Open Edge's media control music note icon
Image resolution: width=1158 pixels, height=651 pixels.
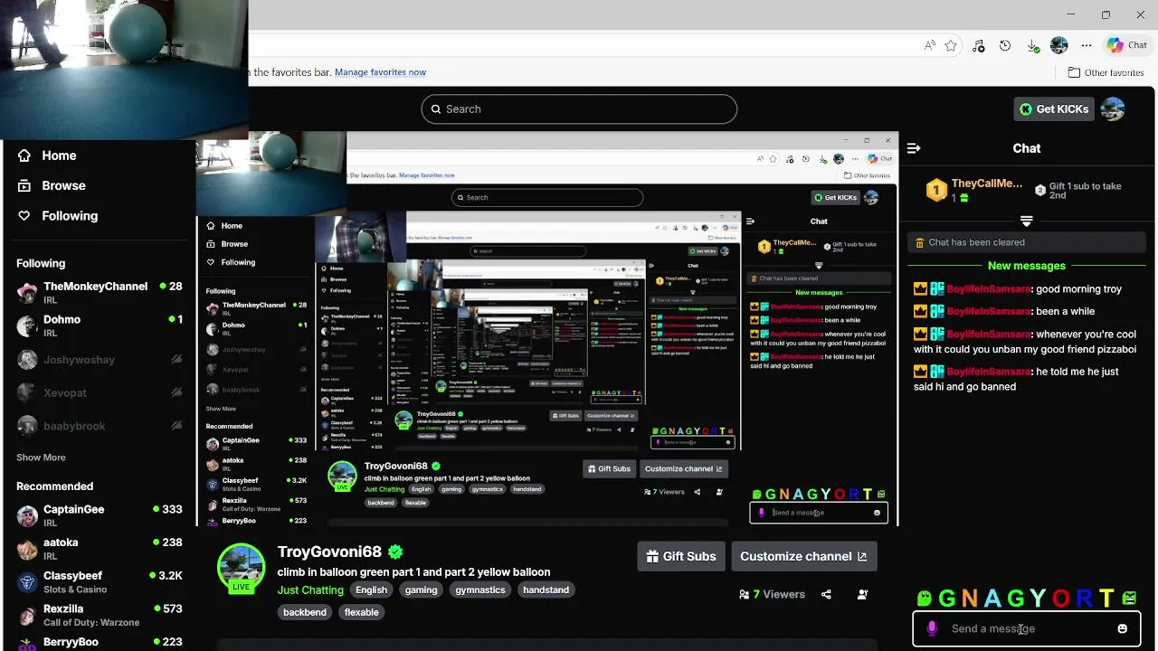tap(978, 45)
